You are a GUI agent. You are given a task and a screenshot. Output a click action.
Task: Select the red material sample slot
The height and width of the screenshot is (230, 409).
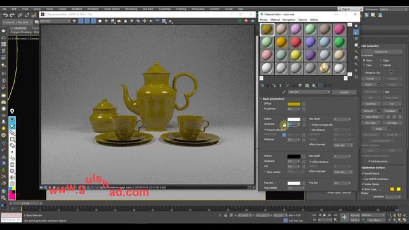point(296,42)
